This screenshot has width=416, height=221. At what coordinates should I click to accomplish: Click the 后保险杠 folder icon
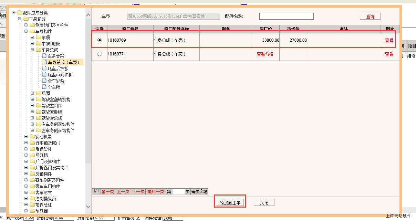(x=32, y=149)
